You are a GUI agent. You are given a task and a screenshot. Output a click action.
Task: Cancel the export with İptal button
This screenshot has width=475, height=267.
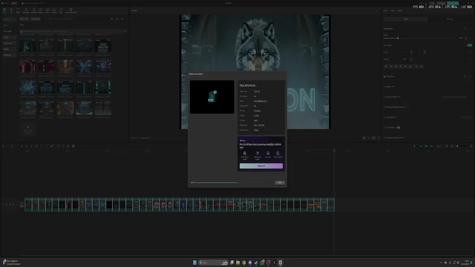[x=280, y=182]
